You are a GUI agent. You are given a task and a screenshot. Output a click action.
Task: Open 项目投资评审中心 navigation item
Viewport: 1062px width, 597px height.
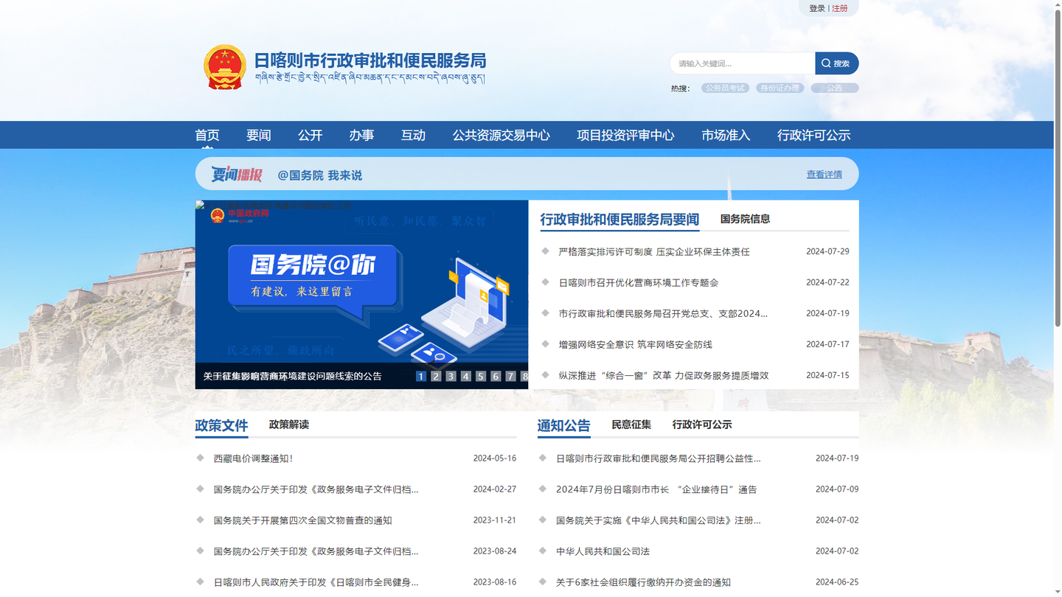pos(625,135)
